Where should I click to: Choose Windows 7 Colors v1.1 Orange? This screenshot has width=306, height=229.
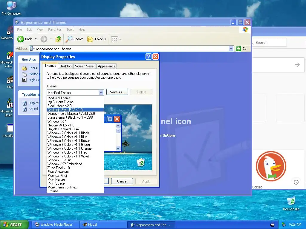(75, 148)
